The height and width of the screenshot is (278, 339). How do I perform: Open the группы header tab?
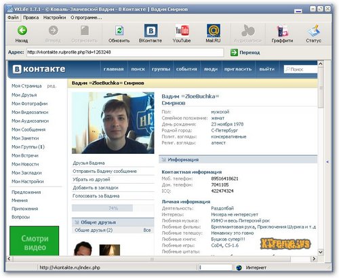pyautogui.click(x=161, y=69)
